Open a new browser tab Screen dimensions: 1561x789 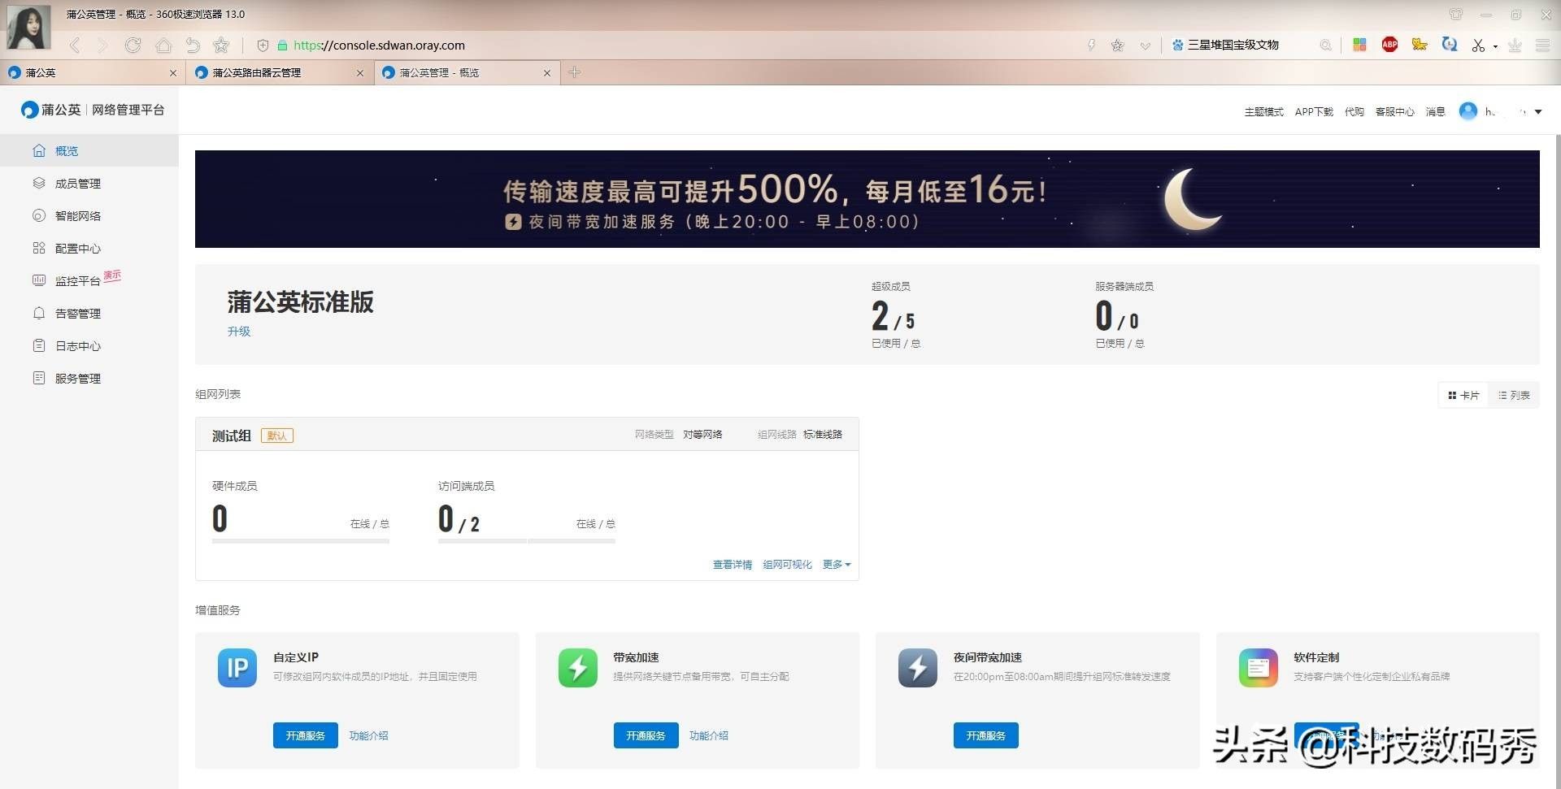pyautogui.click(x=575, y=72)
